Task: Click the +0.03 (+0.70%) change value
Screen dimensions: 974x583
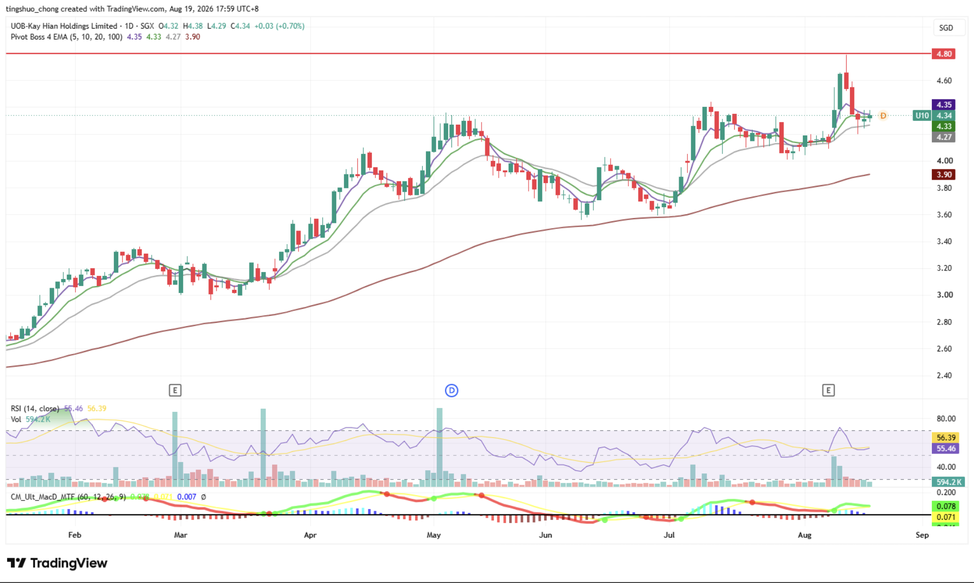Action: (x=280, y=26)
